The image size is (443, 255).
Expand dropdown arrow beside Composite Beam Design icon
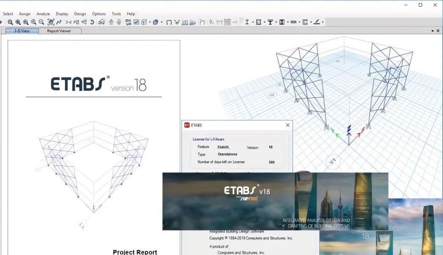(x=276, y=23)
